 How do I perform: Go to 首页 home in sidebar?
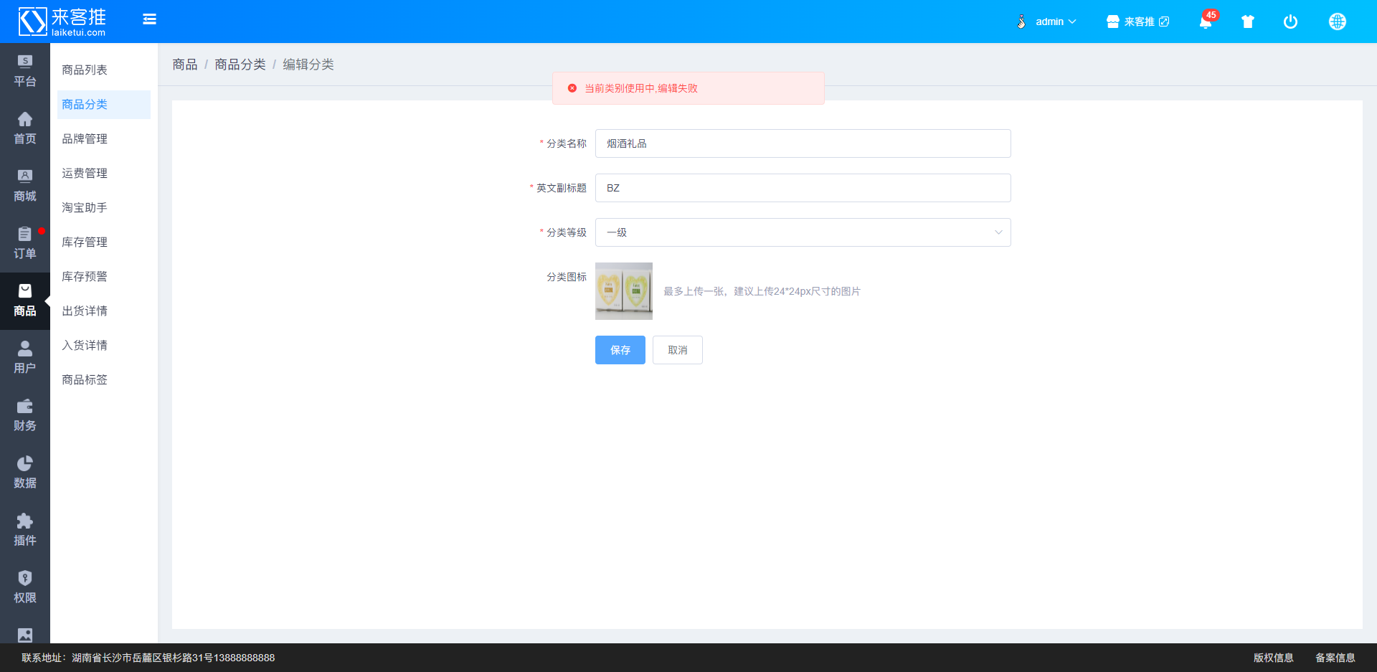click(25, 129)
